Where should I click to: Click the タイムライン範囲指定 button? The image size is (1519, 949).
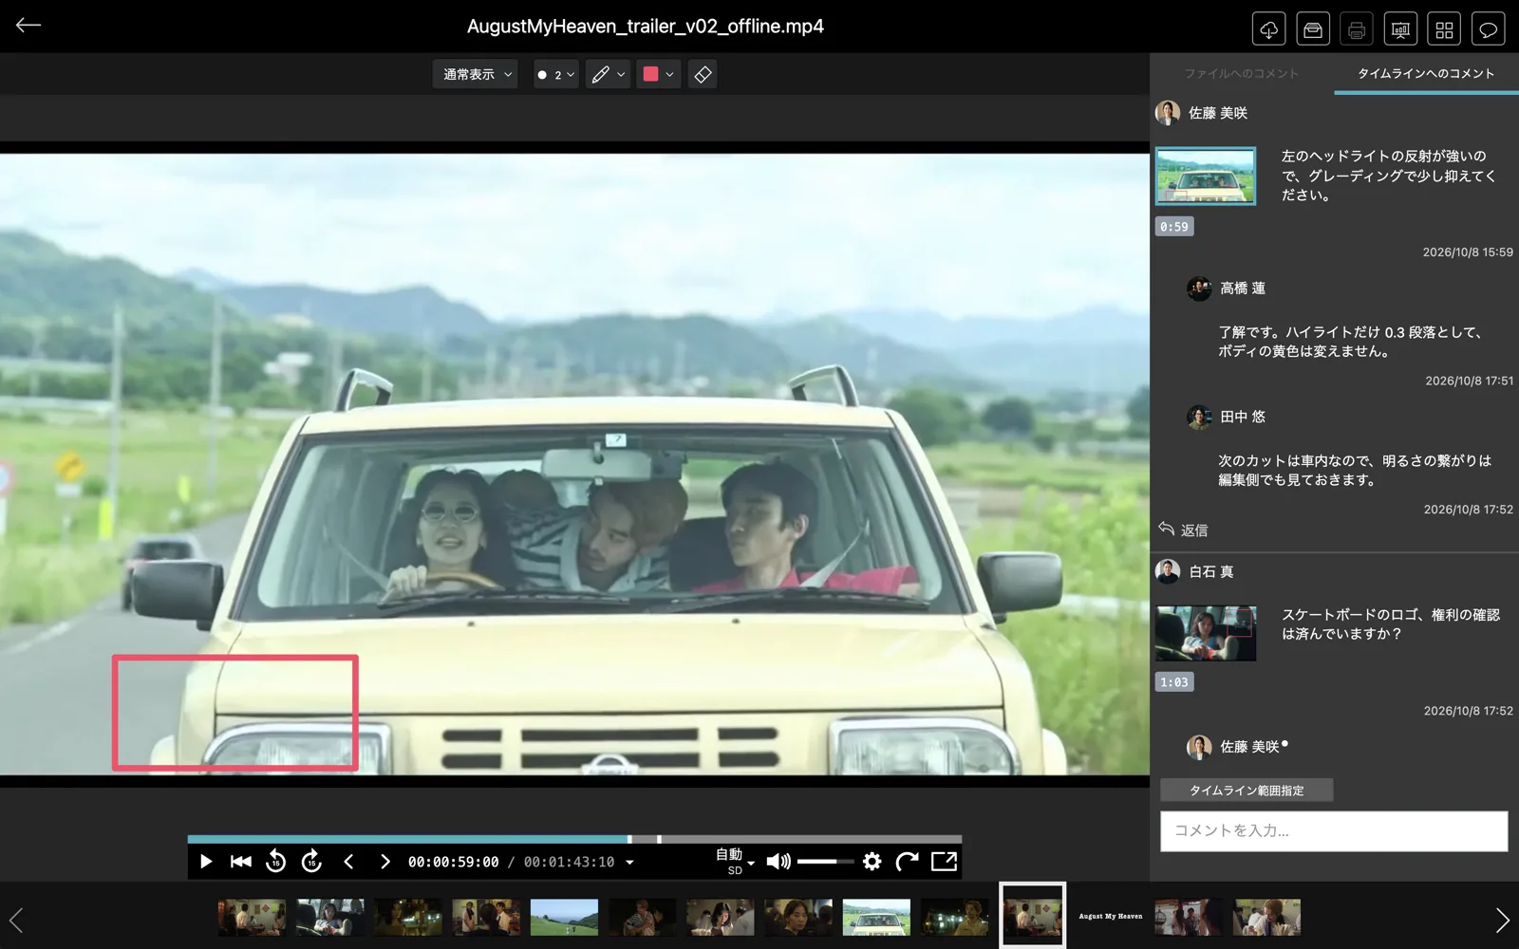pos(1247,790)
